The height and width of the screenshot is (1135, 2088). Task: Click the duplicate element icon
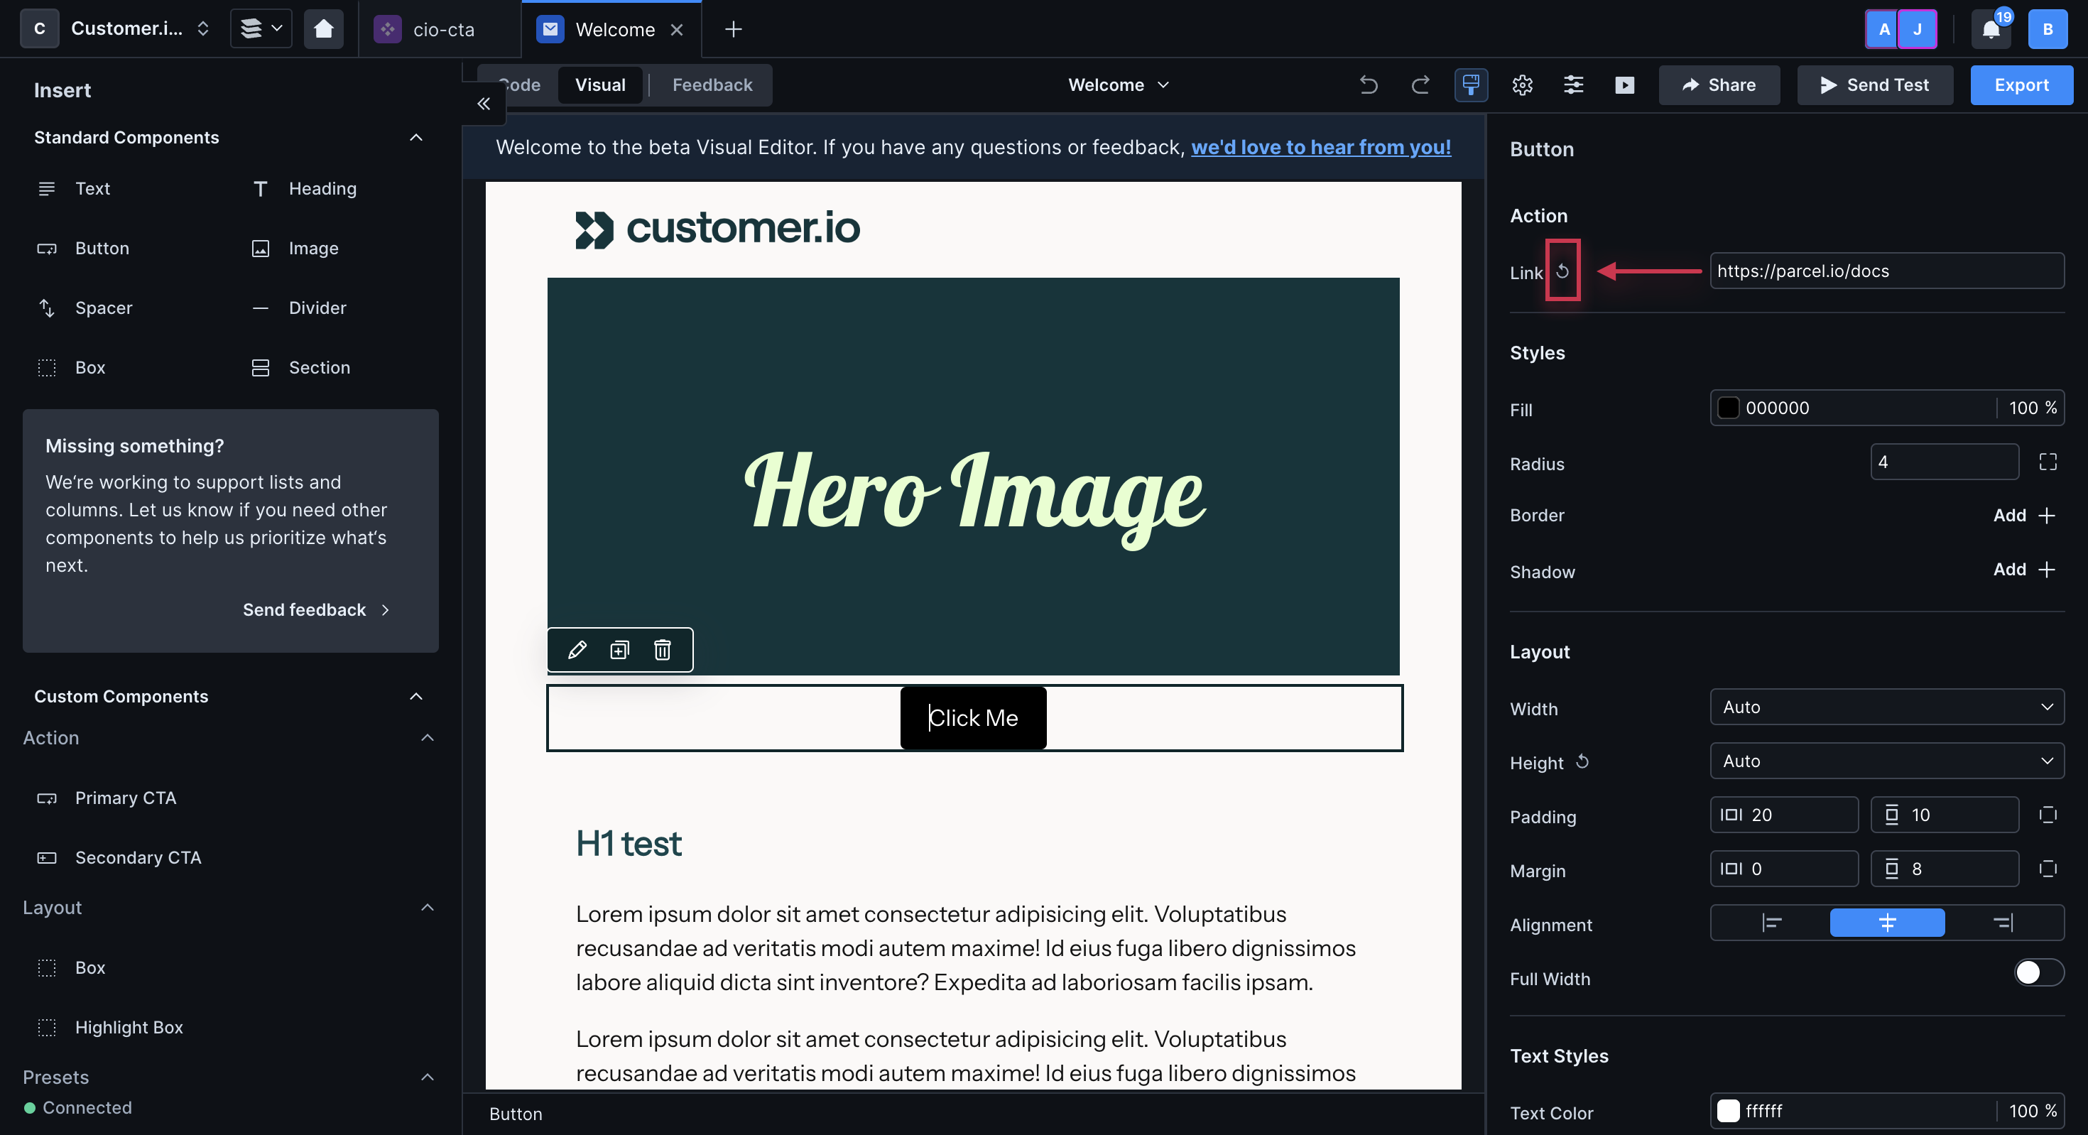coord(619,650)
